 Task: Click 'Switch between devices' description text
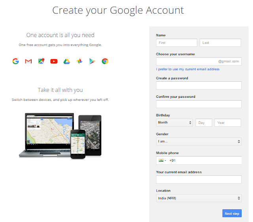point(60,100)
